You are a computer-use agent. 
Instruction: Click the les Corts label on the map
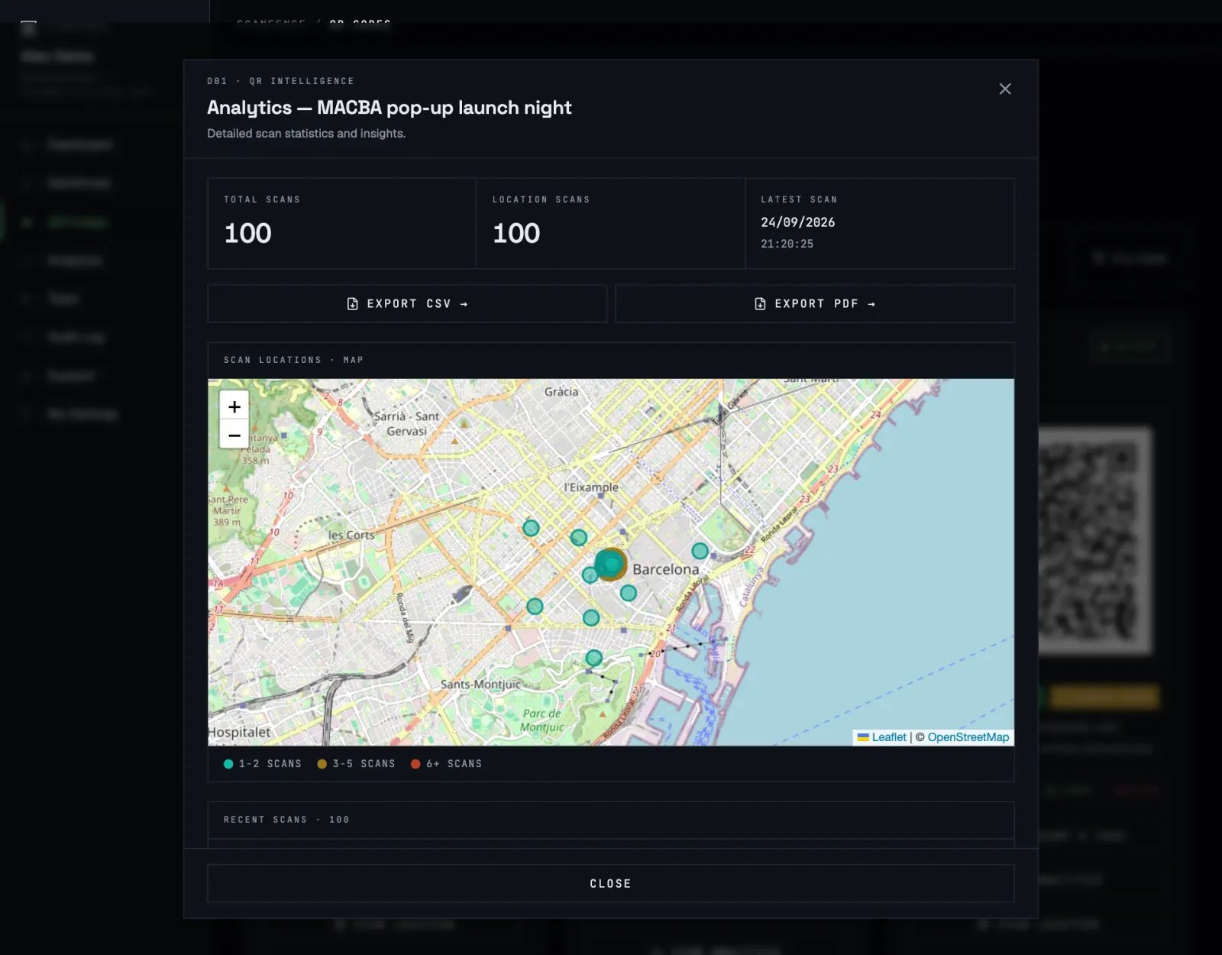[352, 536]
